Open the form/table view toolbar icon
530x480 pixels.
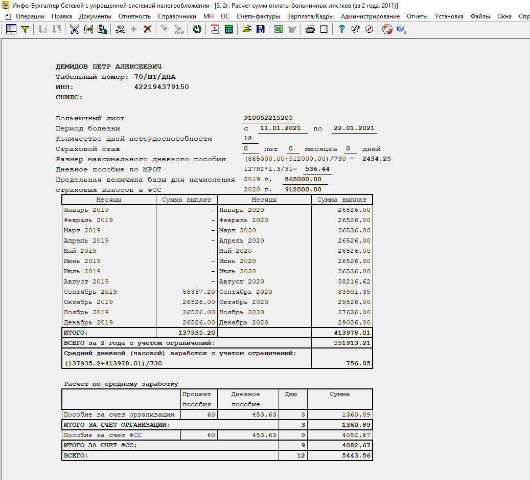coord(11,30)
